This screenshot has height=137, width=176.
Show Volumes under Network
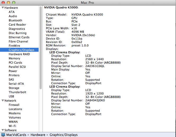coord(15,117)
